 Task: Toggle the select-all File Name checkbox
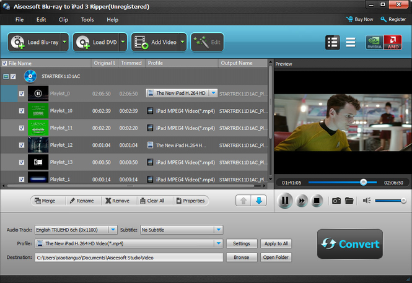click(x=4, y=63)
